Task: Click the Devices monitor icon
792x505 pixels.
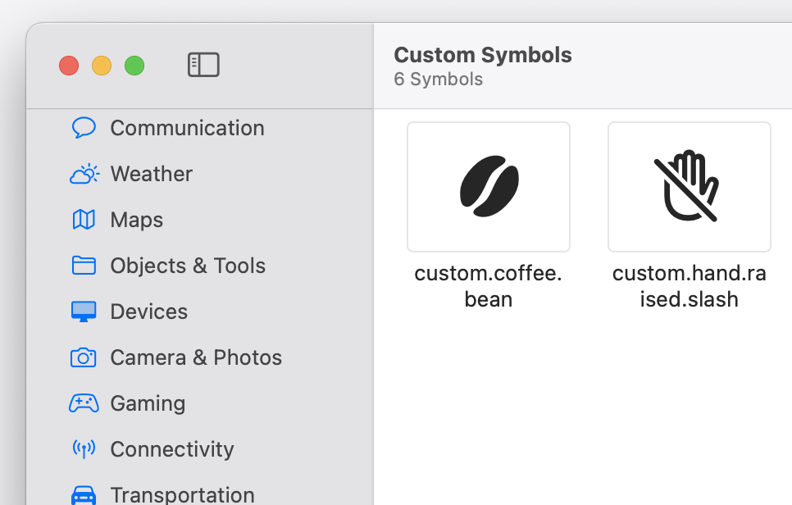Action: click(84, 312)
